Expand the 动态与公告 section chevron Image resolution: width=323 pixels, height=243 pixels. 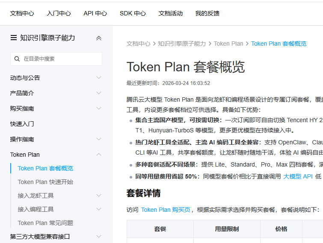[99, 77]
